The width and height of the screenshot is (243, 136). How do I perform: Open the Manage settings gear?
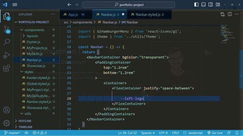pos(6,123)
